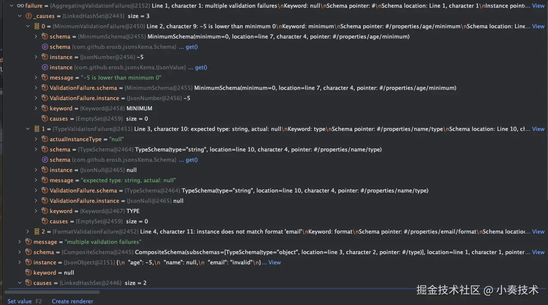Click the field icon beside _causes
This screenshot has height=305, width=548.
(29, 16)
